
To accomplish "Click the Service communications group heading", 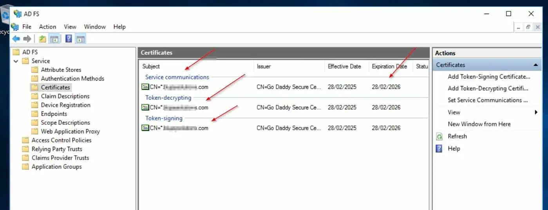I will [x=177, y=77].
